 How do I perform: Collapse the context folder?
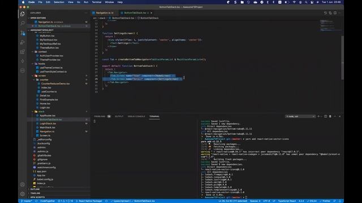click(x=42, y=52)
